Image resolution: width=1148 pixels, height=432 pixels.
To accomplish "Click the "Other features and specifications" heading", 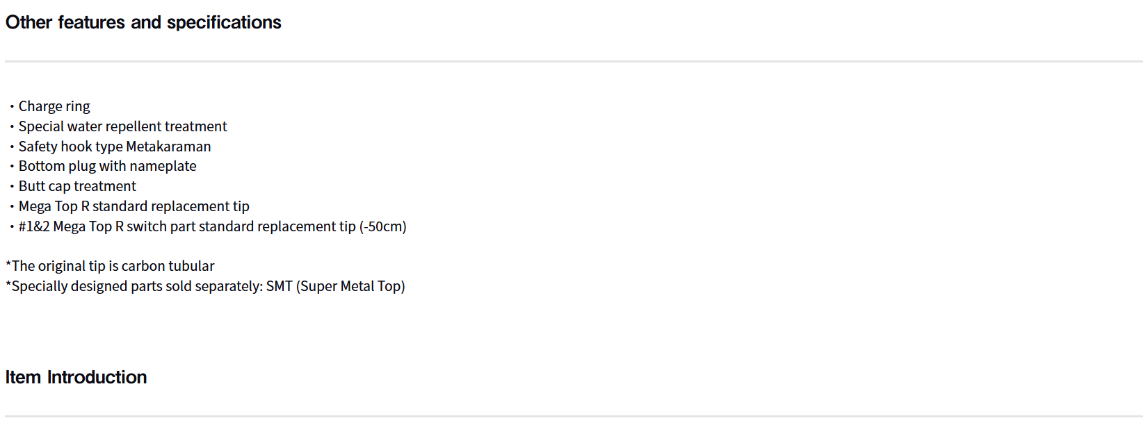I will tap(143, 23).
